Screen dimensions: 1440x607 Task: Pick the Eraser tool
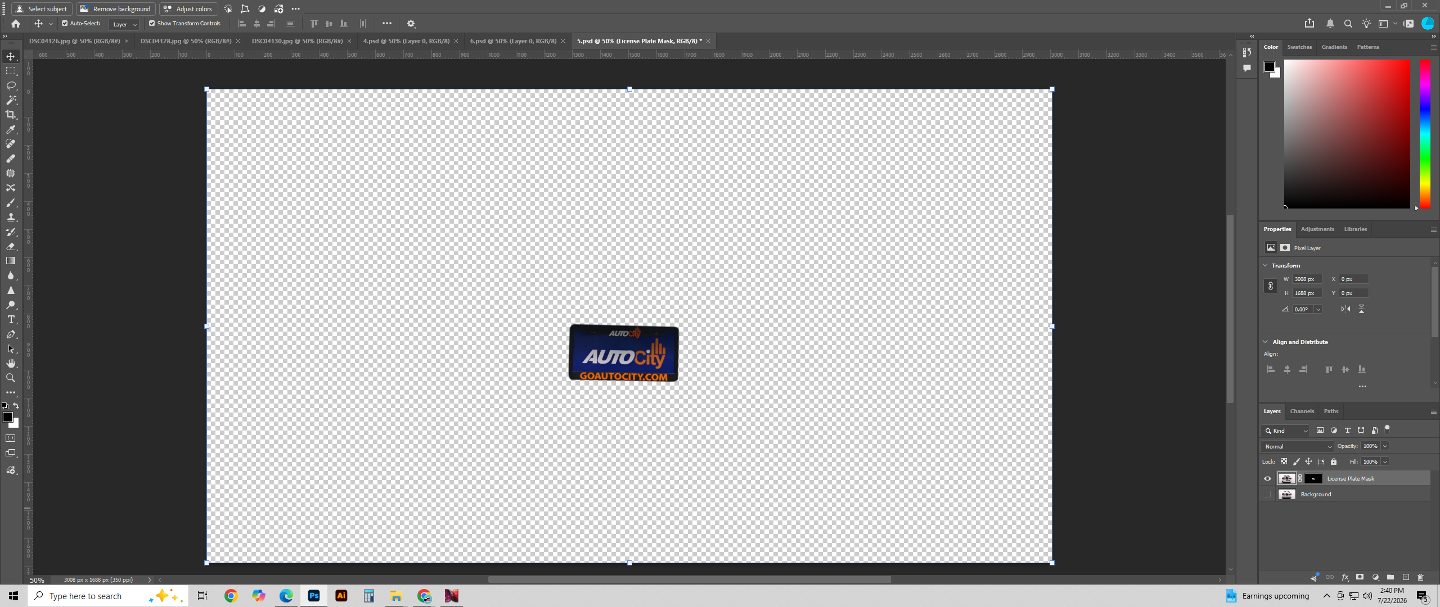11,246
